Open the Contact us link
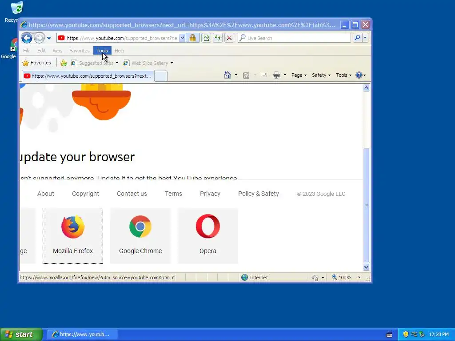The width and height of the screenshot is (455, 341). pyautogui.click(x=132, y=194)
